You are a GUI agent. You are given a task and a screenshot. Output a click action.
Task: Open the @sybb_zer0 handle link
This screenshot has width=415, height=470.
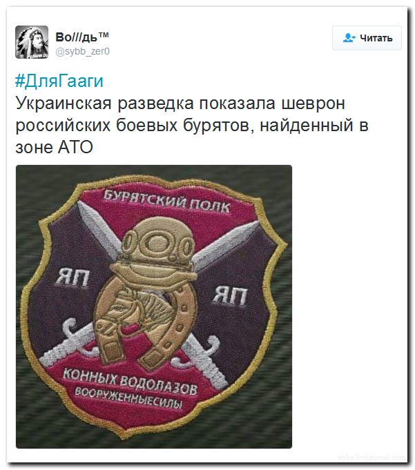[82, 52]
